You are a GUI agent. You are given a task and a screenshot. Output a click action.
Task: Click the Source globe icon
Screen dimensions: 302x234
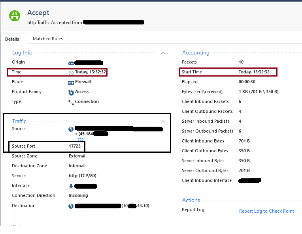71,129
